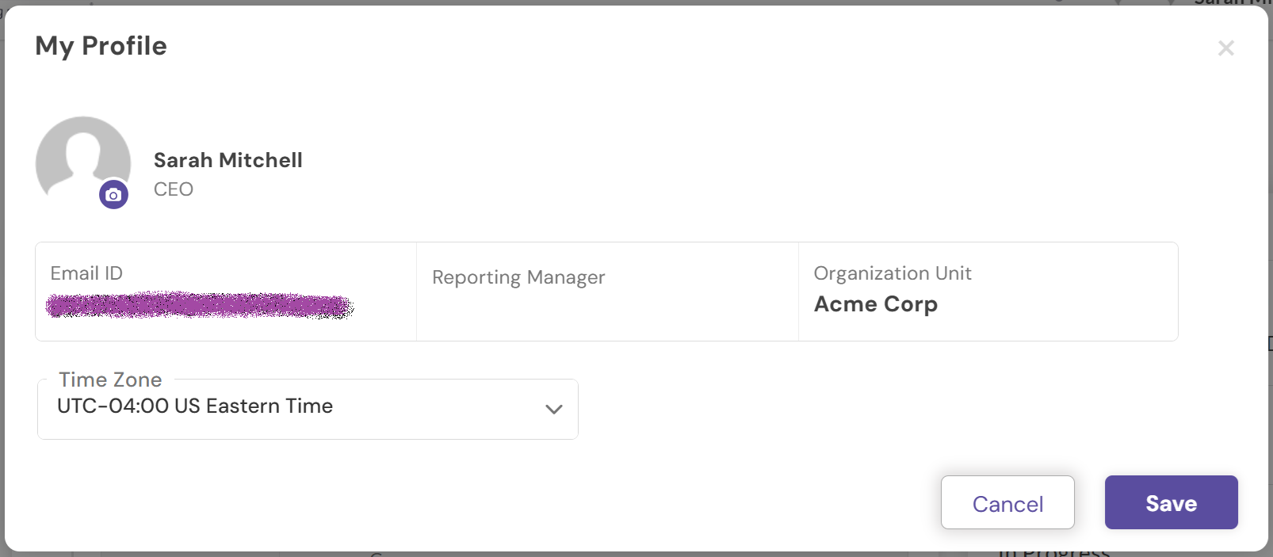Click the camera icon to change profile photo
This screenshot has width=1273, height=557.
coord(113,194)
